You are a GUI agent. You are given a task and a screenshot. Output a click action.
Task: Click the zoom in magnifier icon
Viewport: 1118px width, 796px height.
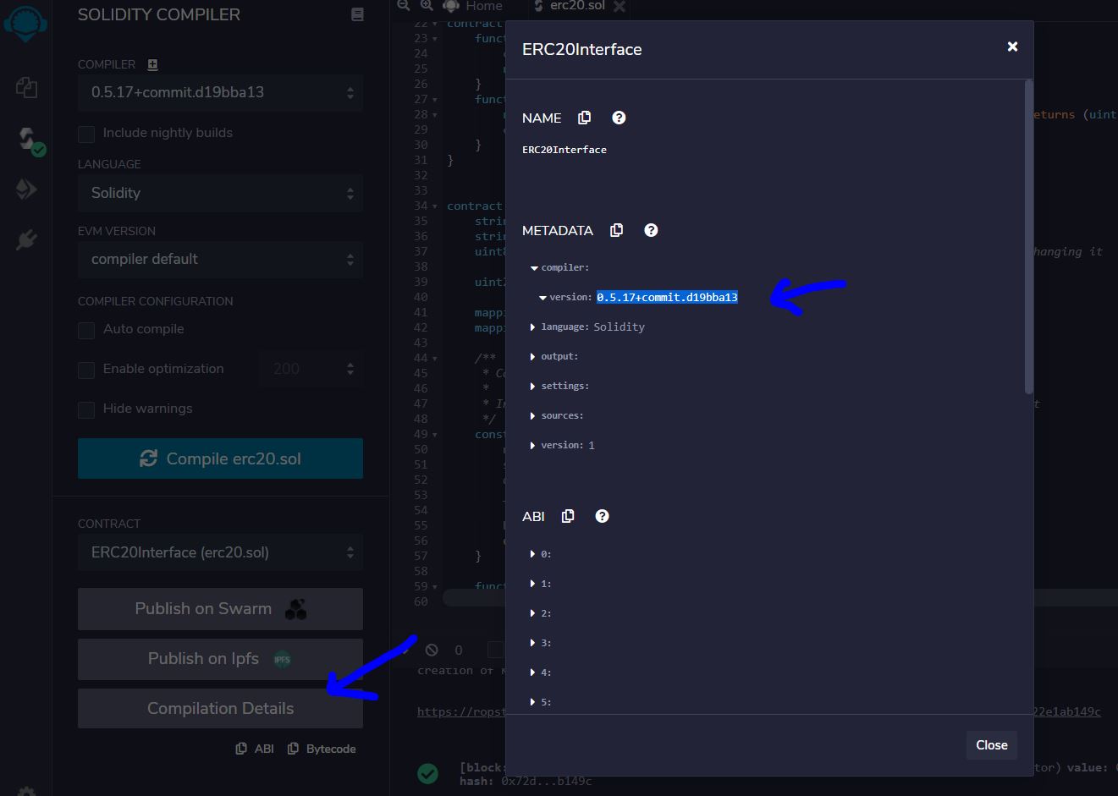tap(427, 5)
